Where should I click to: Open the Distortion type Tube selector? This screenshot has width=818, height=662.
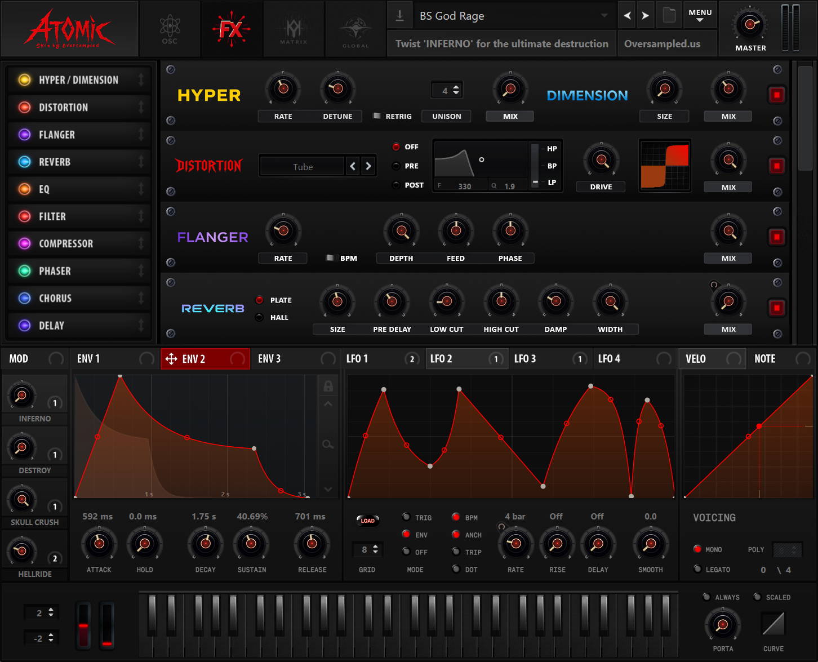tap(303, 166)
